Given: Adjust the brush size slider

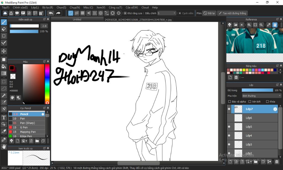Looking at the screenshot, I should (24, 26).
